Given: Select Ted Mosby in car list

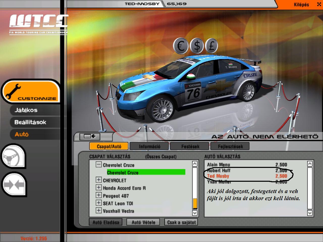Looking at the screenshot, I should [x=247, y=176].
